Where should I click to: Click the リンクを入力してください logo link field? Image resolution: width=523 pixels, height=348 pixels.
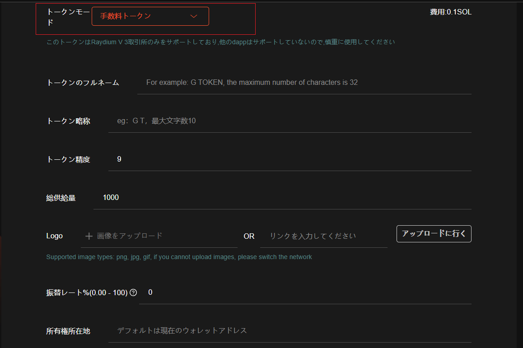point(323,236)
